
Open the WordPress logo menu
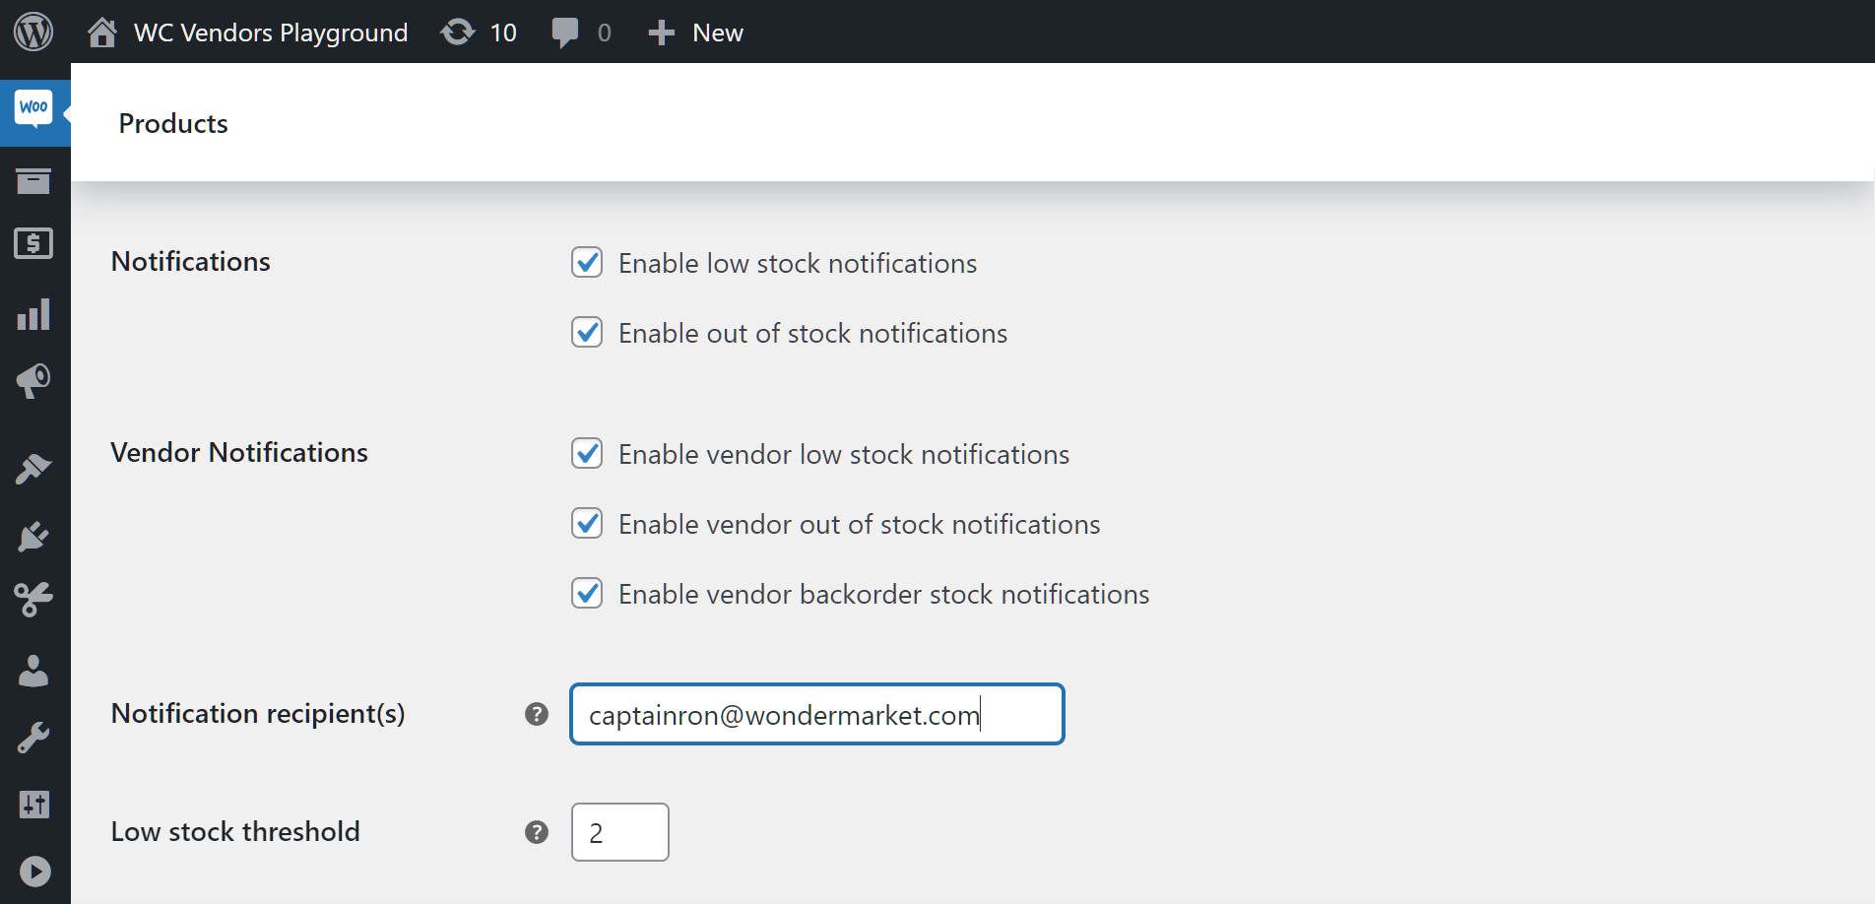[33, 32]
